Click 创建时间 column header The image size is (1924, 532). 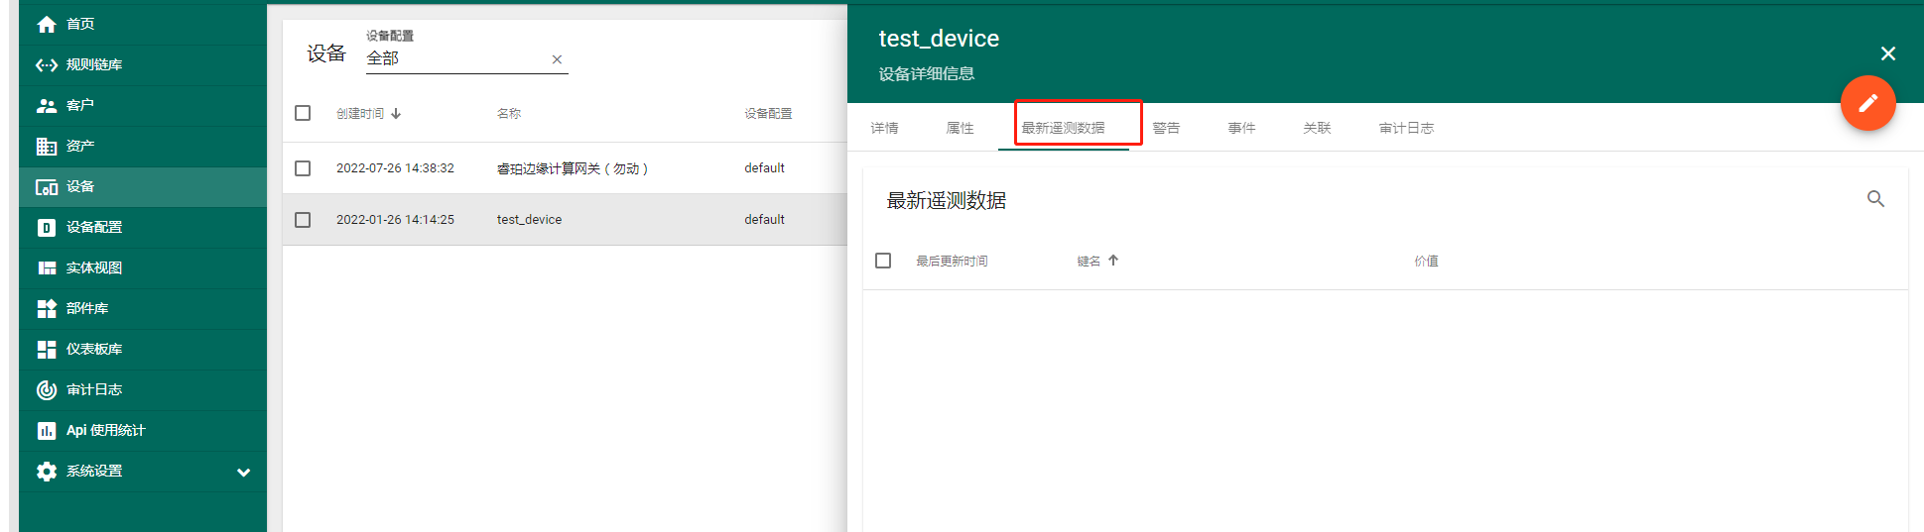pyautogui.click(x=360, y=114)
